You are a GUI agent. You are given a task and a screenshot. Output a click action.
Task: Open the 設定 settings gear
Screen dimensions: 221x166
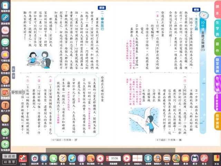coord(204,159)
